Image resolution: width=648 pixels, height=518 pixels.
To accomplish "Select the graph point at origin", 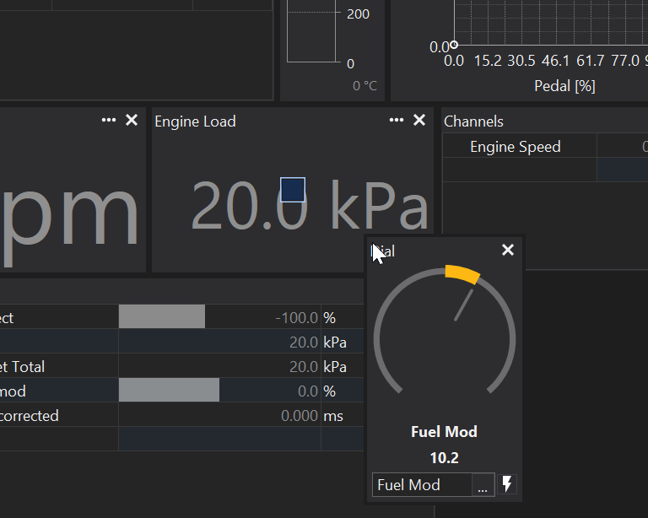I will point(454,45).
